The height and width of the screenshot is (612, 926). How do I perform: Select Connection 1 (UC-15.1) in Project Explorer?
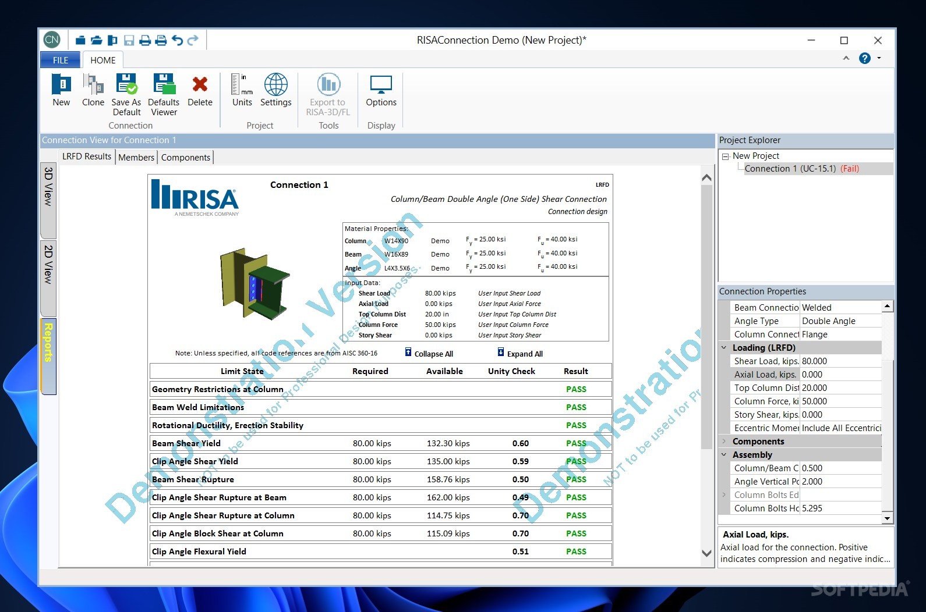(801, 169)
